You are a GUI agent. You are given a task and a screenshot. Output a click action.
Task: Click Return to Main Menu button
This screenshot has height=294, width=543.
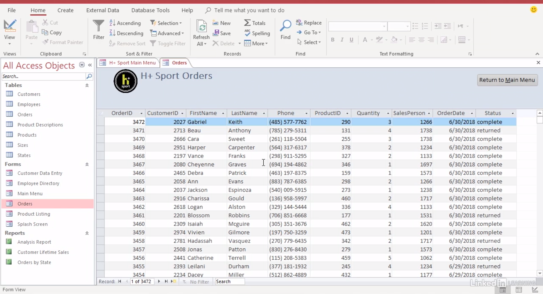click(x=507, y=80)
